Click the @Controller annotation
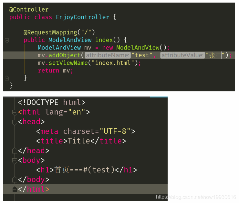 pyautogui.click(x=29, y=10)
